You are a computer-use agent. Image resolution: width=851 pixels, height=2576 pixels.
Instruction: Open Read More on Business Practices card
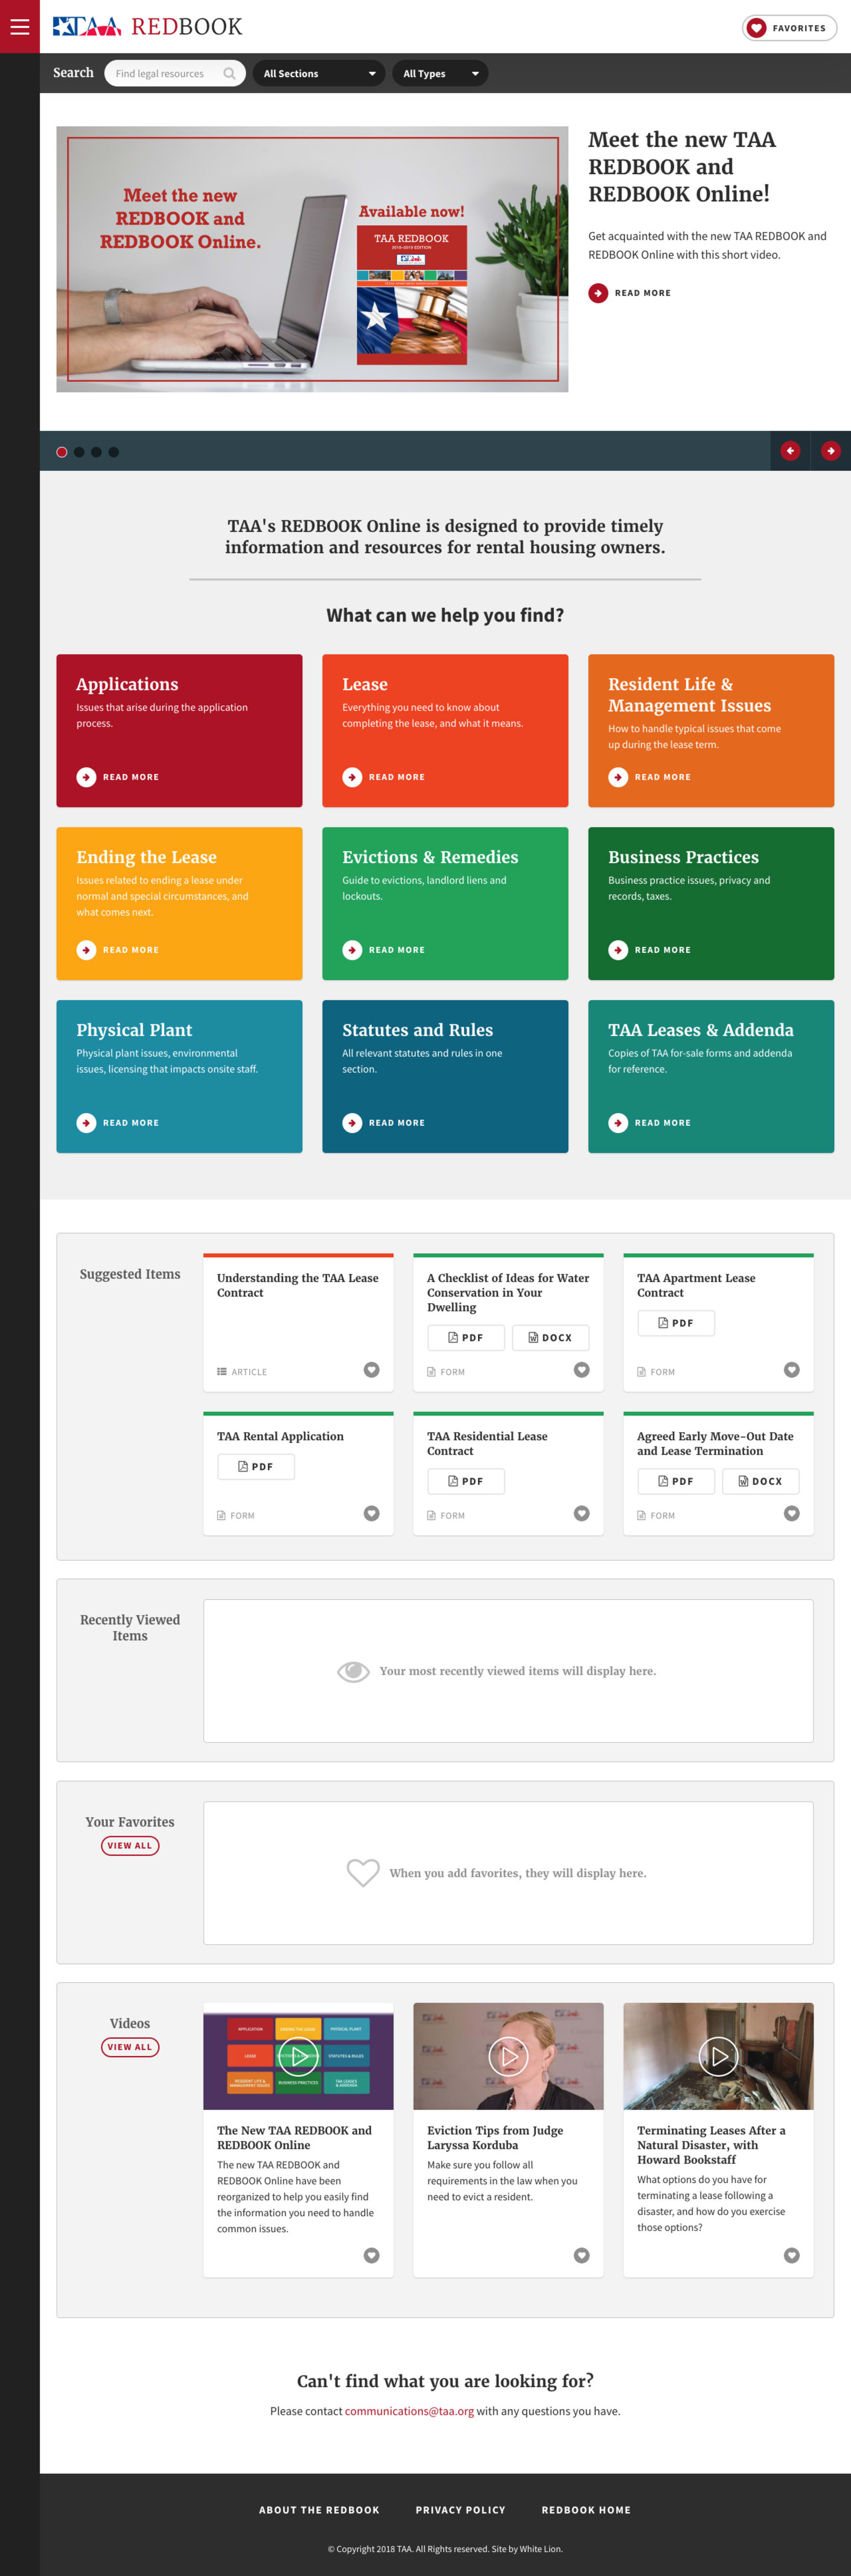click(650, 950)
